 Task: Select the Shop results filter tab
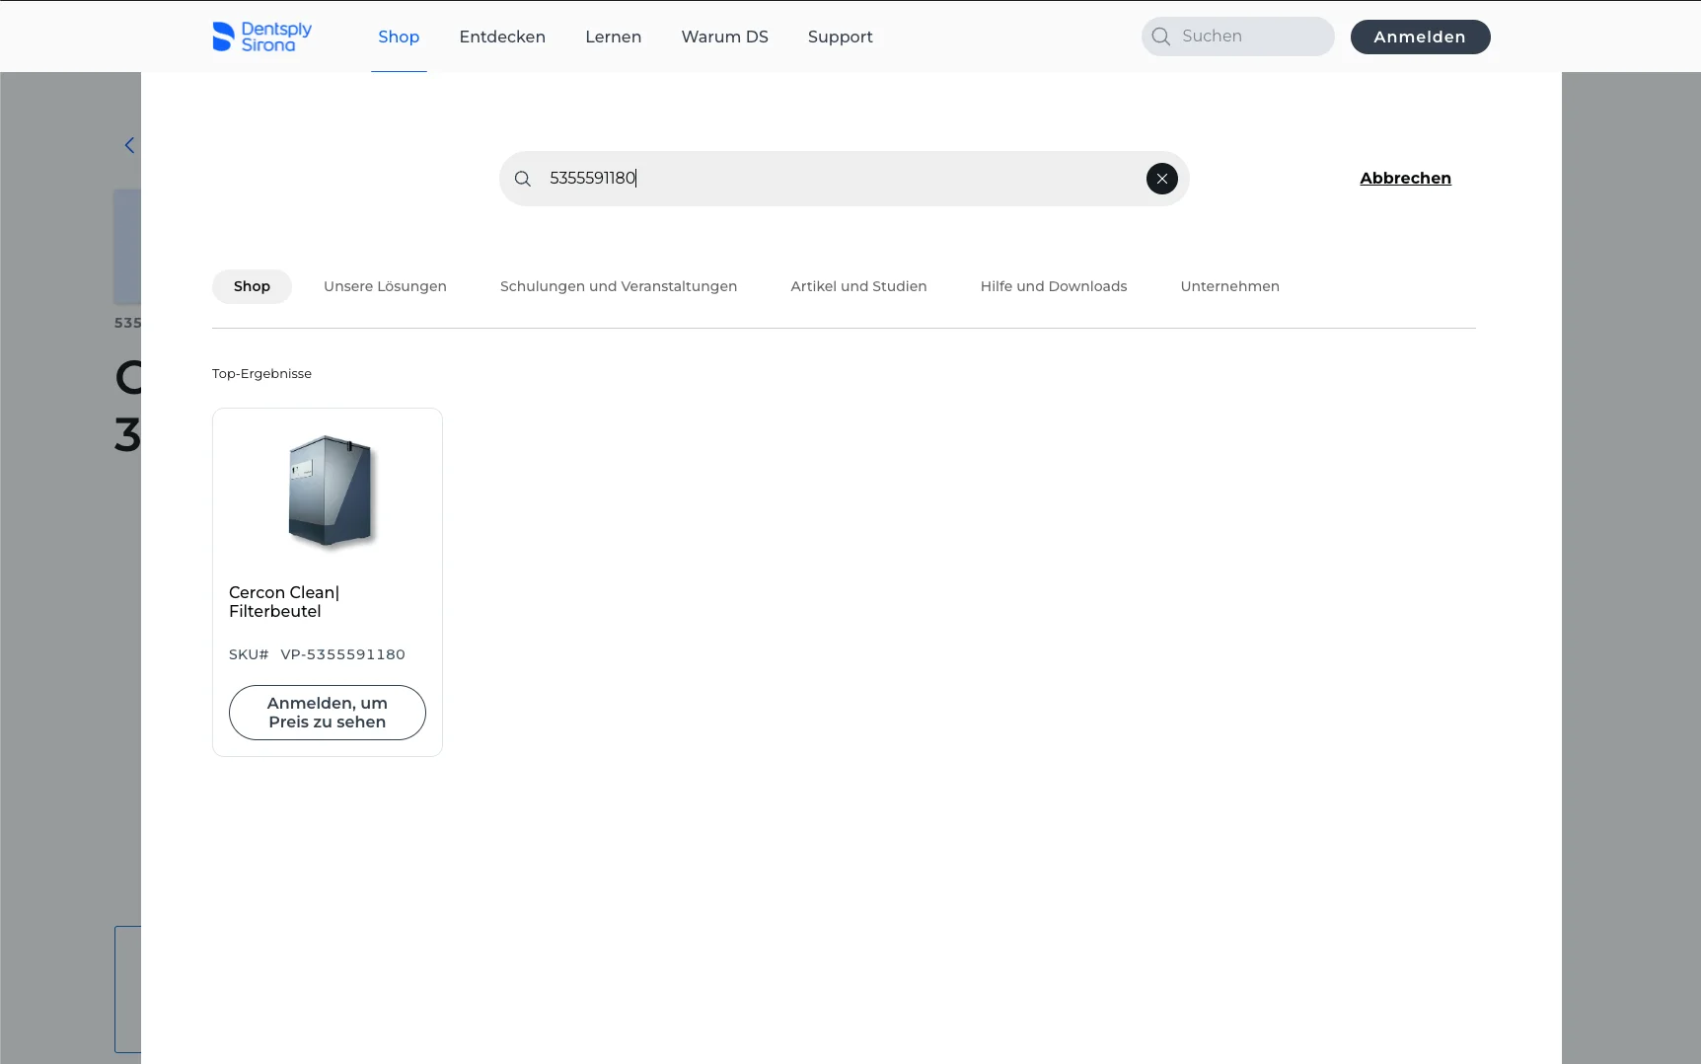(x=252, y=286)
